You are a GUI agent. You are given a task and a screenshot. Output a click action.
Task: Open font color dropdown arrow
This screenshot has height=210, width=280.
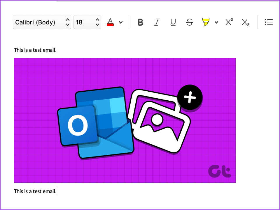(121, 22)
